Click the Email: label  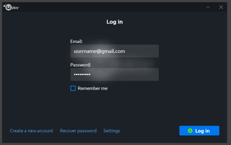point(76,41)
